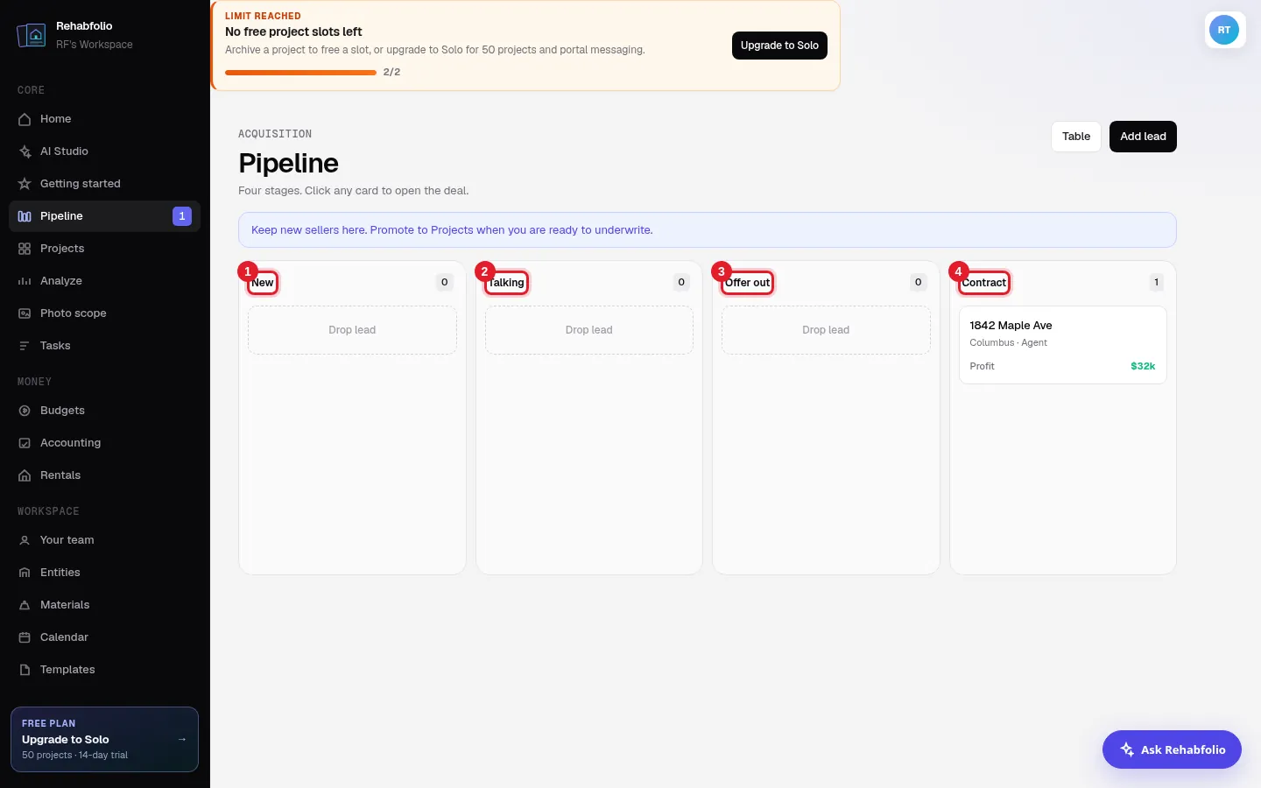1261x788 pixels.
Task: Click the Contract column count 1
Action: point(1157,282)
